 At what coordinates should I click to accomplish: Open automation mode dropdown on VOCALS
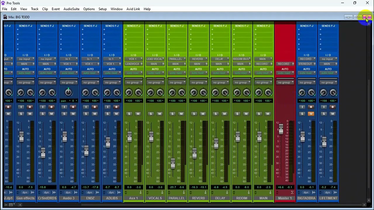155,73
